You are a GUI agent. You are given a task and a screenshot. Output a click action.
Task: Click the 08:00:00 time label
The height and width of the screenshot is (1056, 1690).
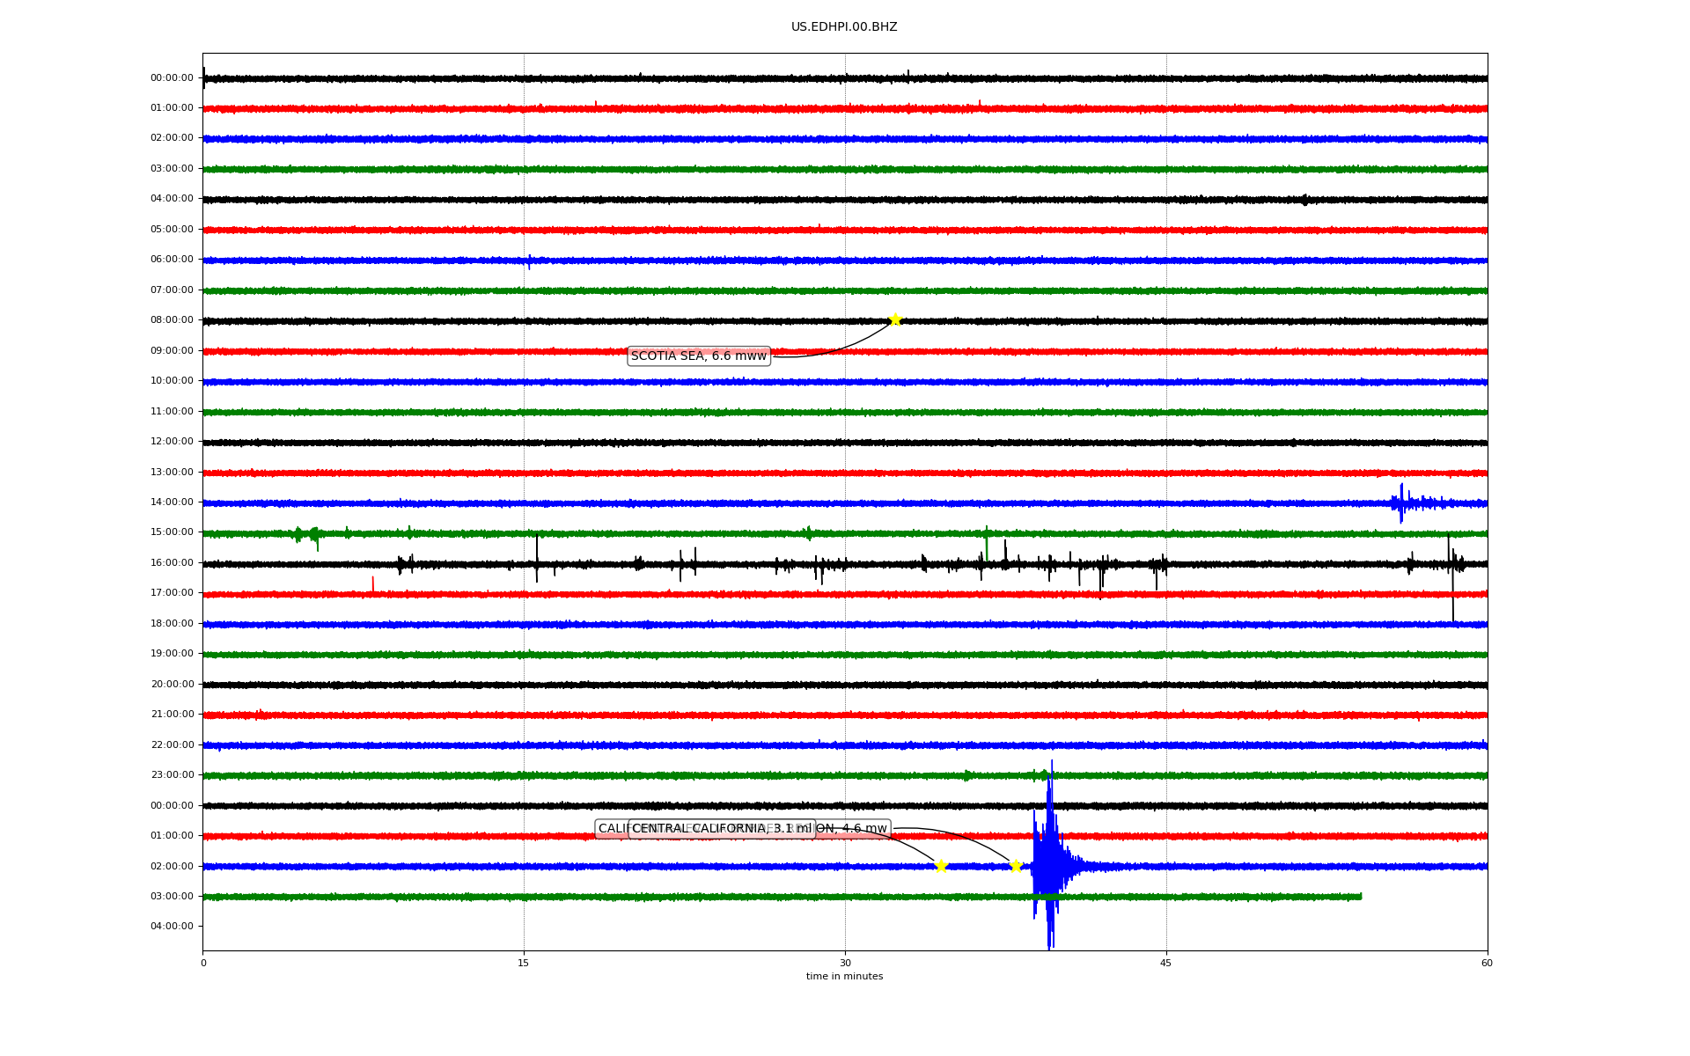pos(172,320)
